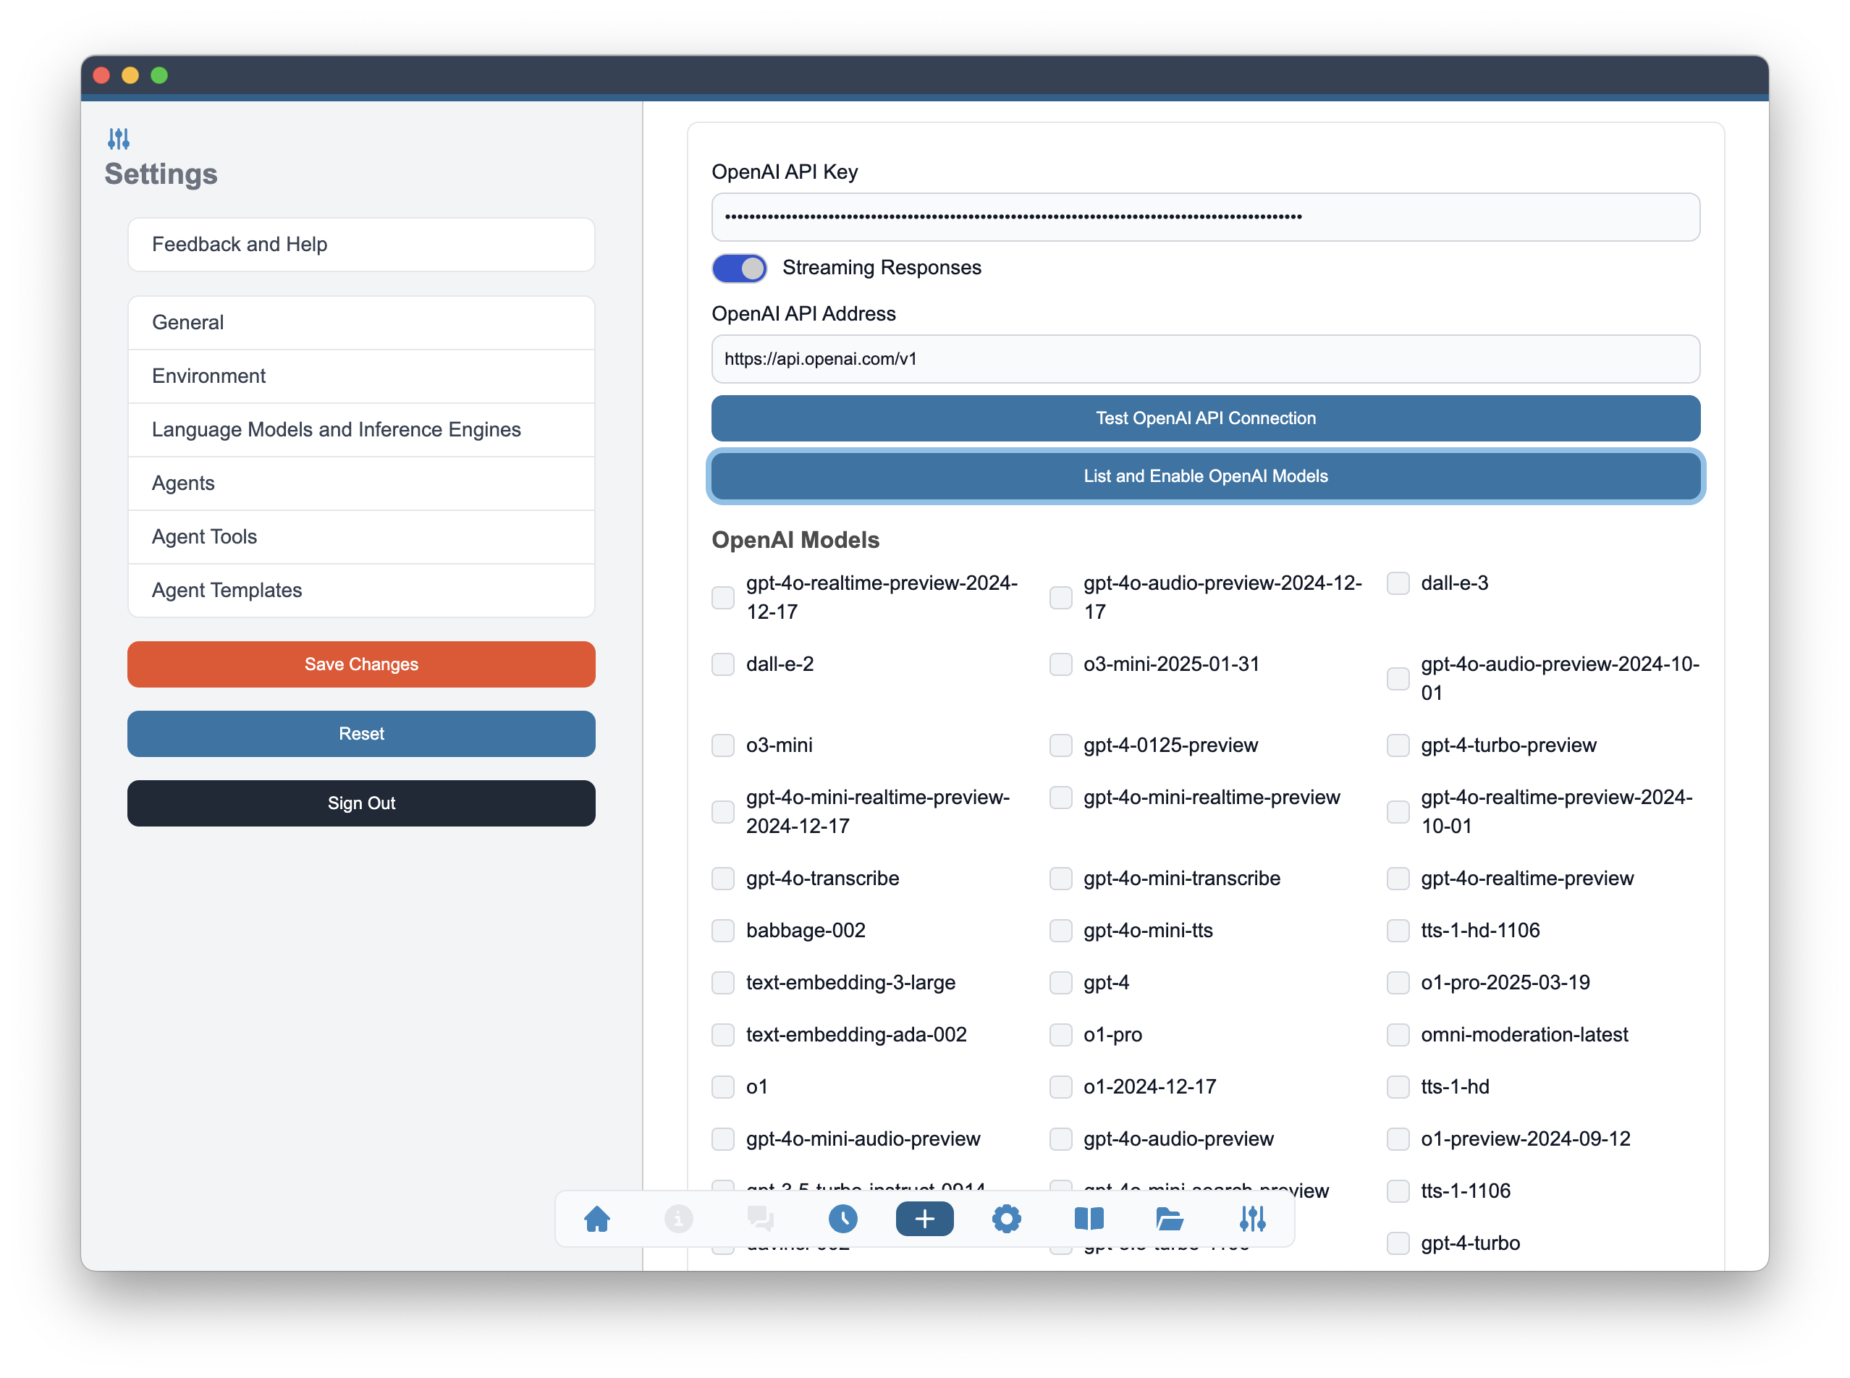Enable the o3-mini-2025-01-31 checkbox
Screen dimensions: 1850x1378
tap(1060, 664)
